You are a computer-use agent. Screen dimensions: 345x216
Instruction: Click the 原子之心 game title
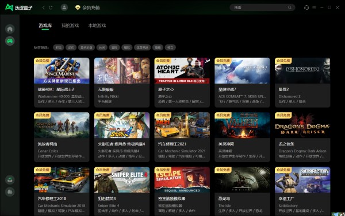click(166, 89)
